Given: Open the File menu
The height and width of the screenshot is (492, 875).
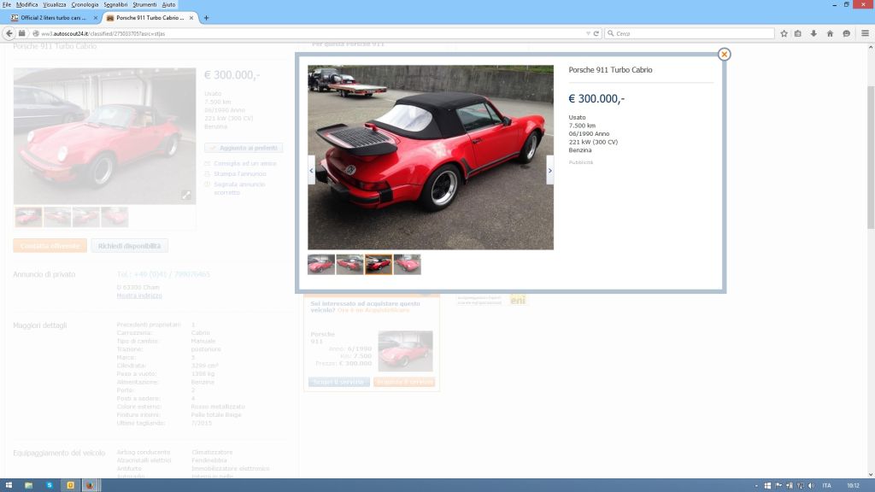Looking at the screenshot, I should tap(7, 4).
